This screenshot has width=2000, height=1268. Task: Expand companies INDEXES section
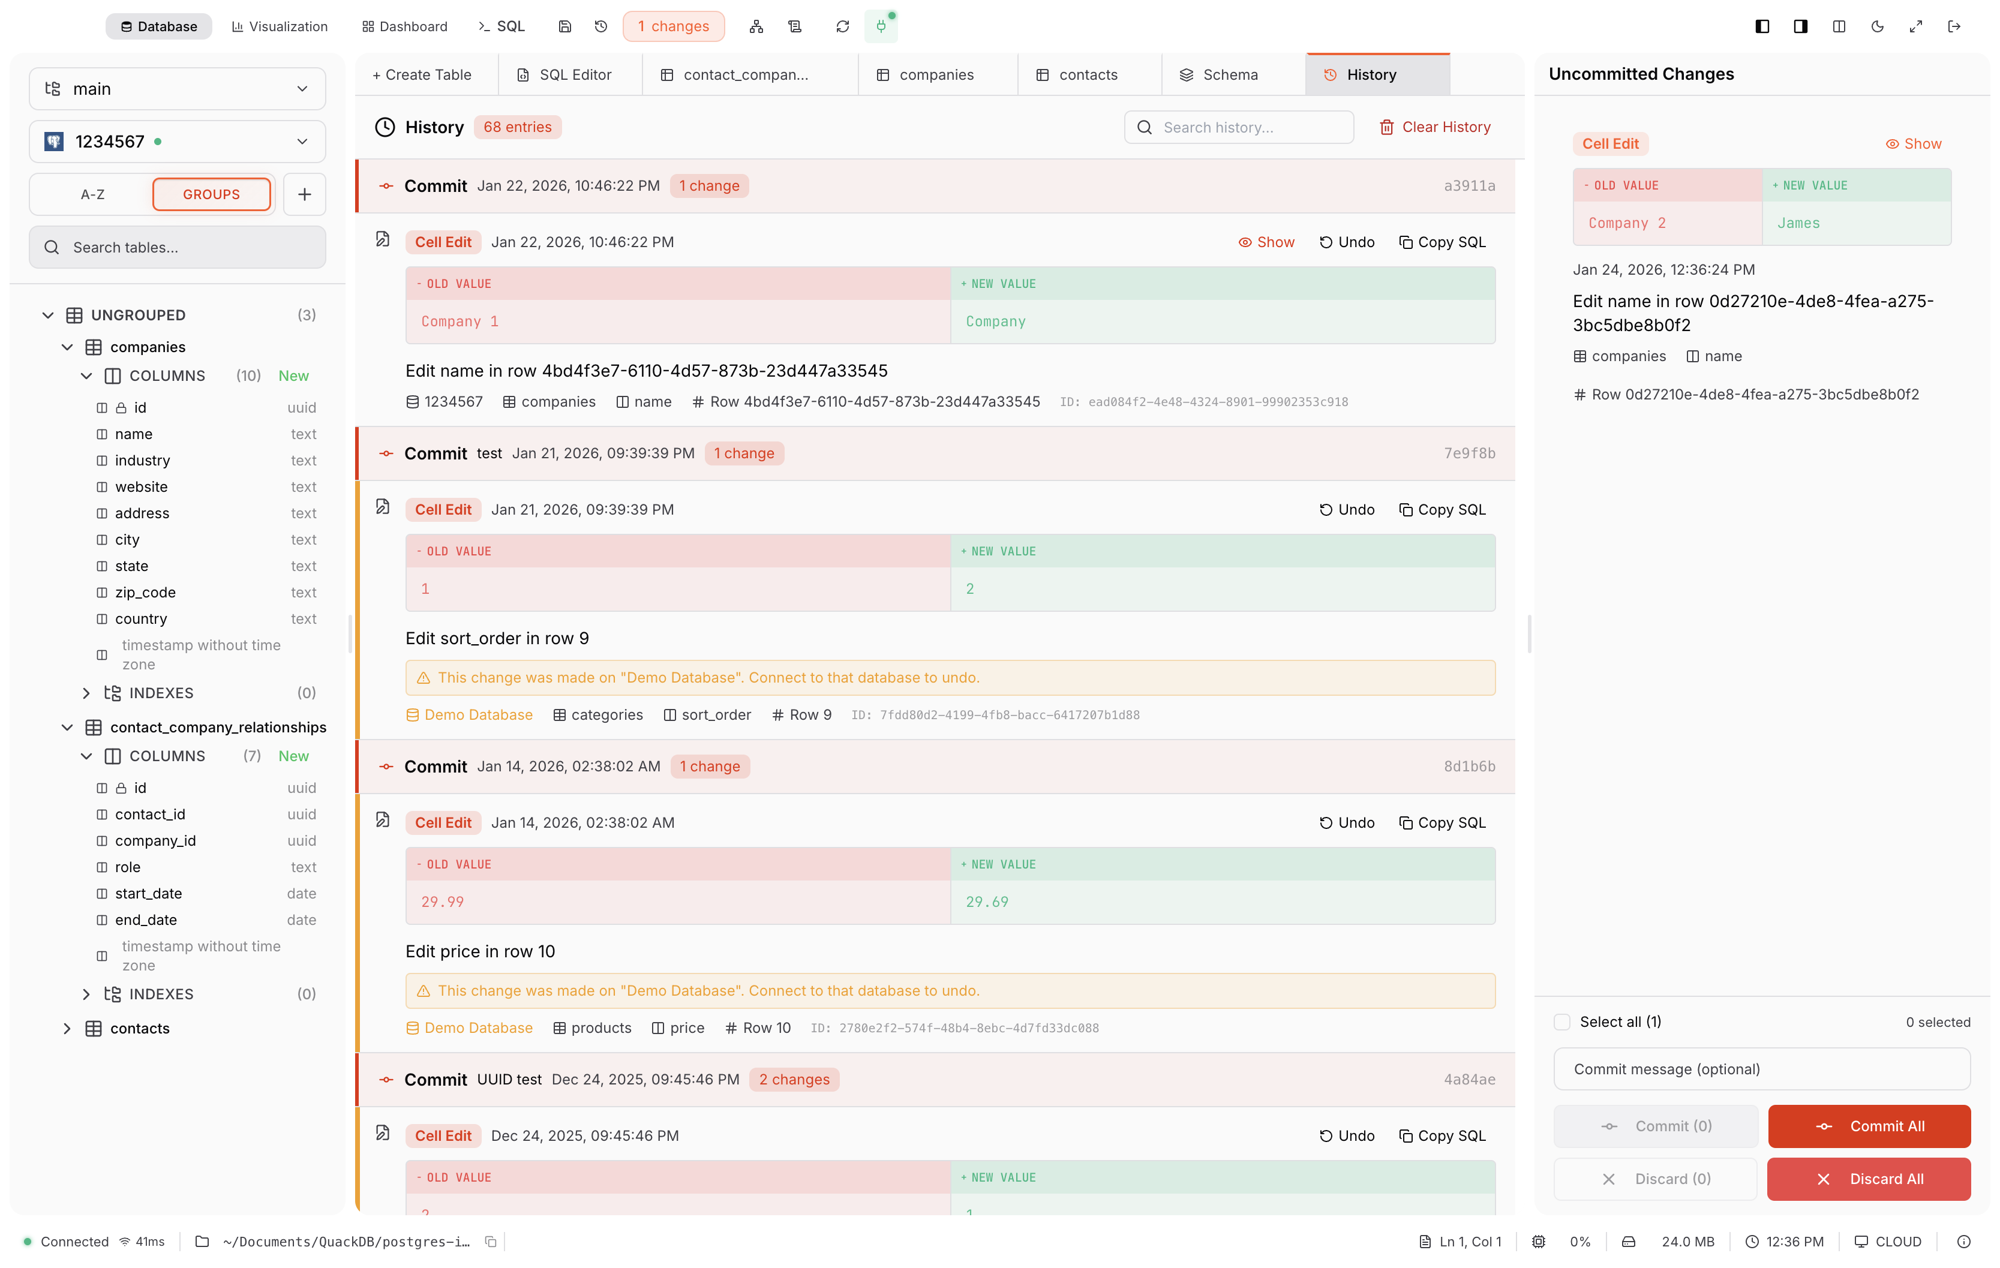pos(86,693)
